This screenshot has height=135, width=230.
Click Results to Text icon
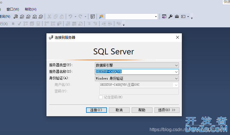[68, 24]
